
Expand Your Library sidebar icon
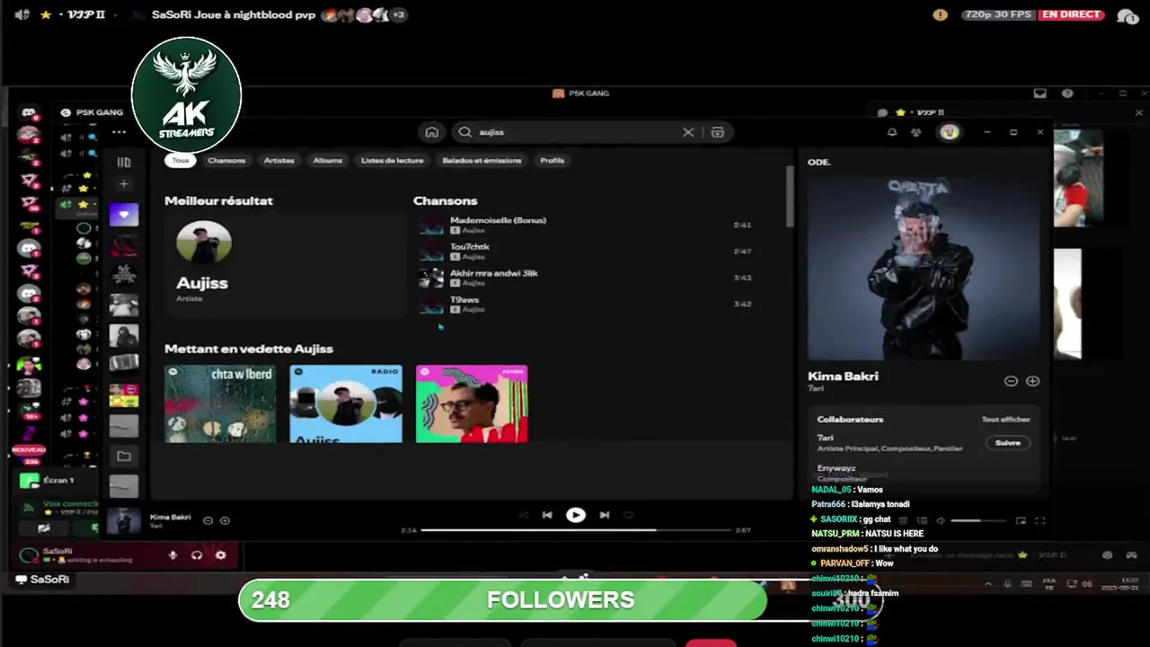point(124,163)
